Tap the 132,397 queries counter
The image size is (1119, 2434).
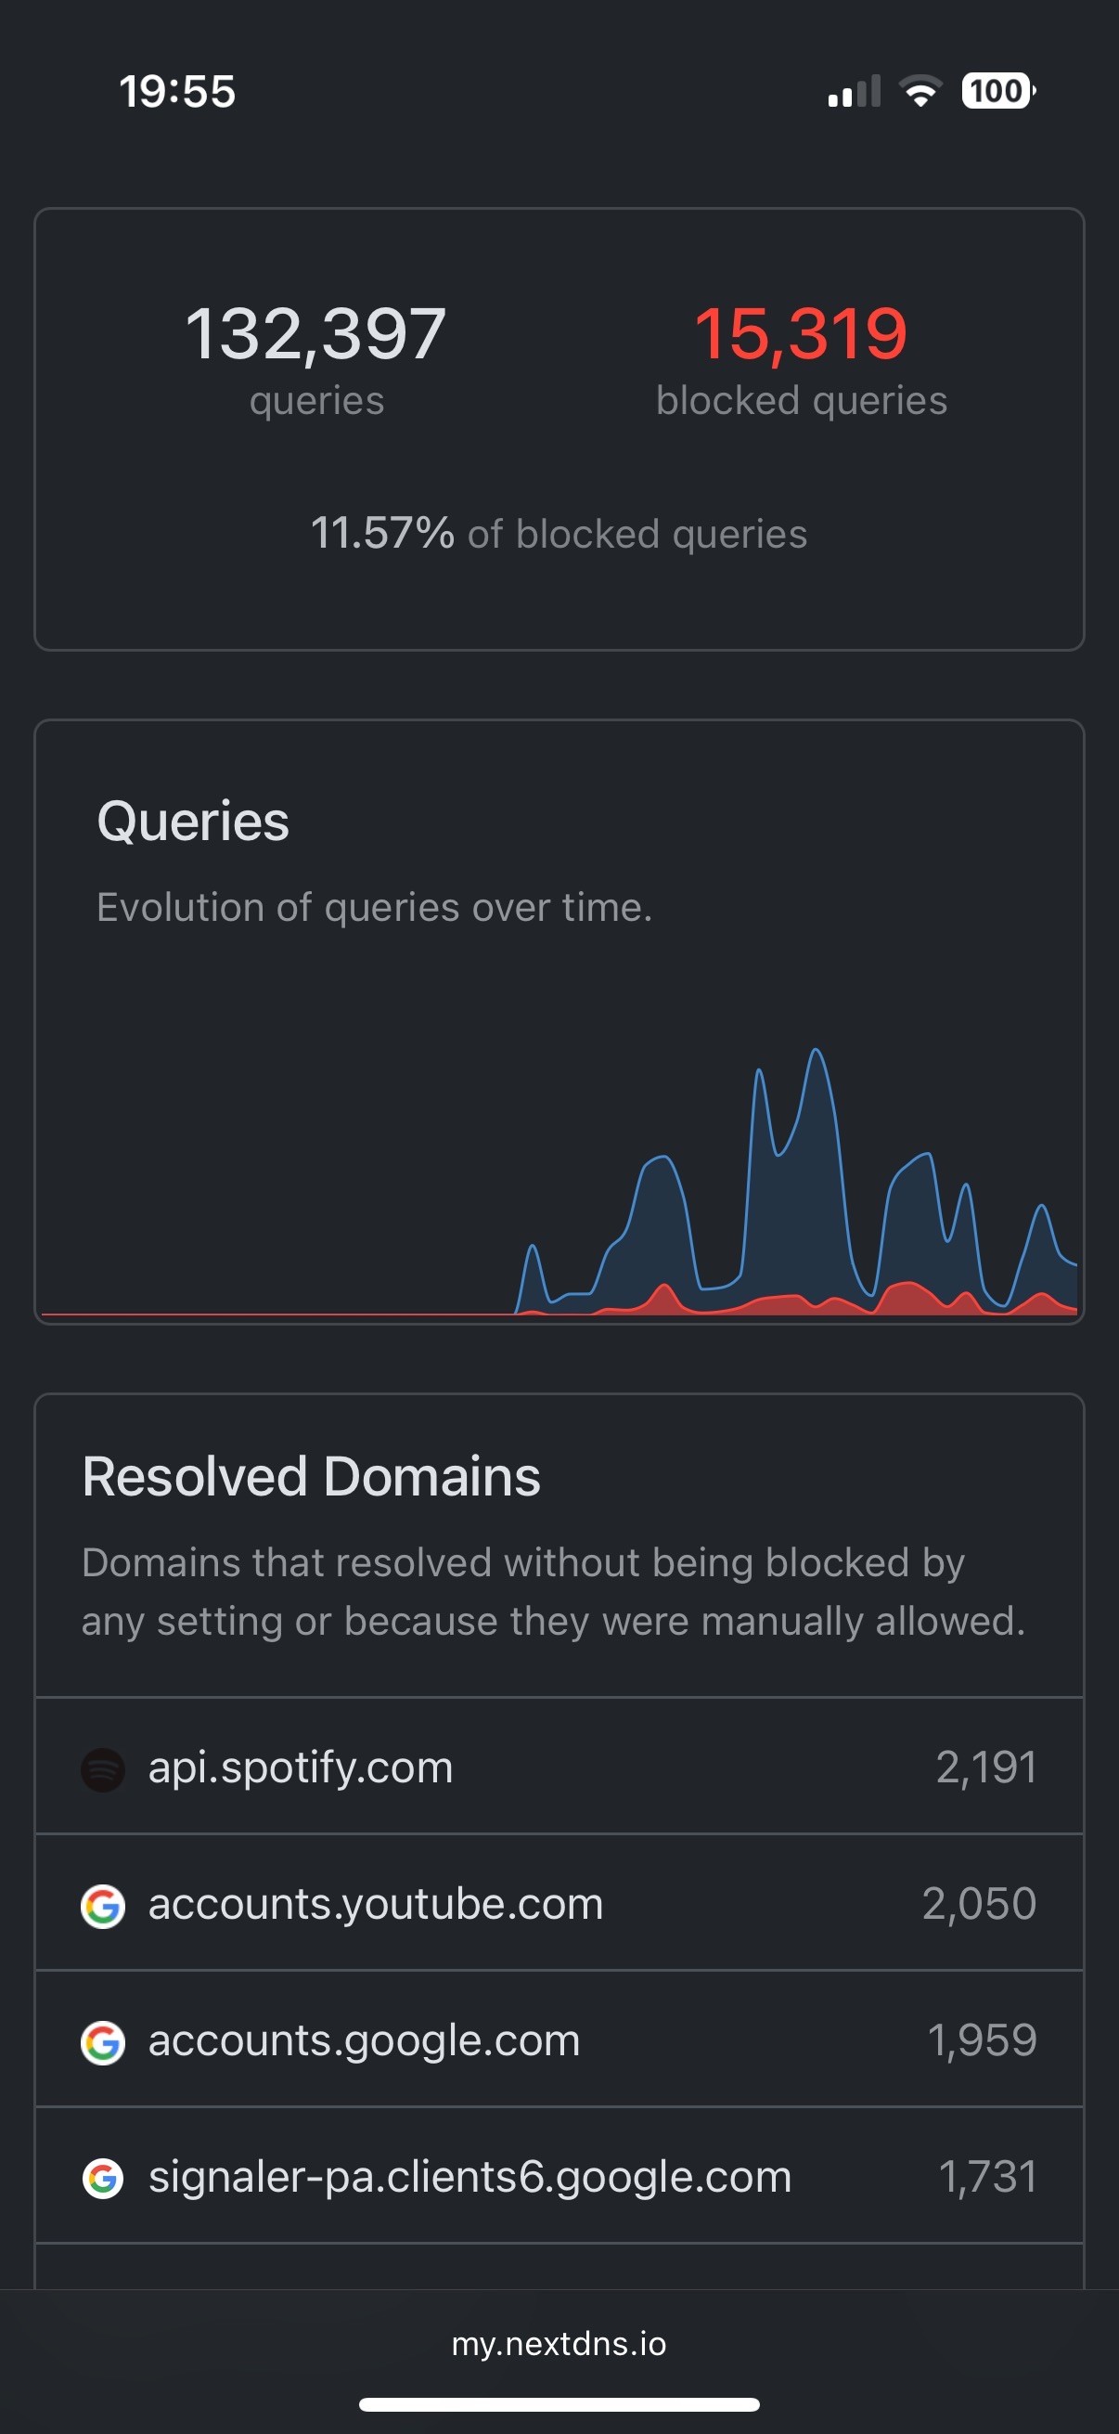(316, 359)
